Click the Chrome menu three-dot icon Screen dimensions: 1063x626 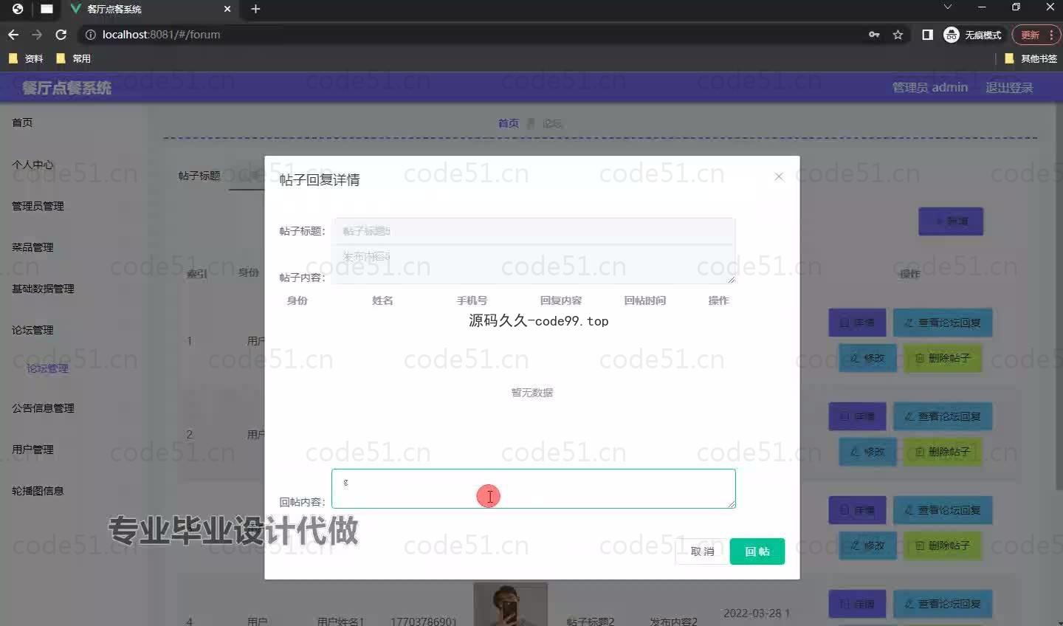[x=1052, y=35]
